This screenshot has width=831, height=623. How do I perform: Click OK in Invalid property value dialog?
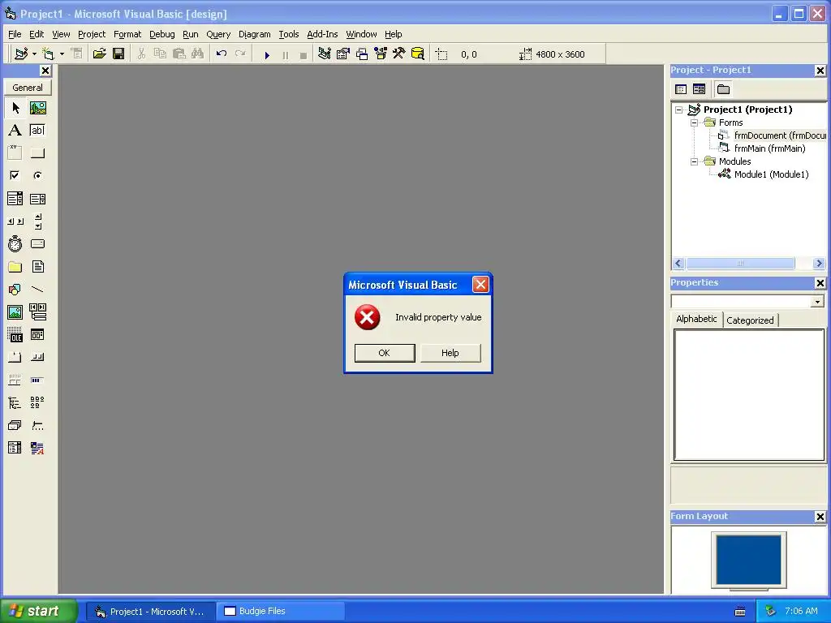click(385, 354)
